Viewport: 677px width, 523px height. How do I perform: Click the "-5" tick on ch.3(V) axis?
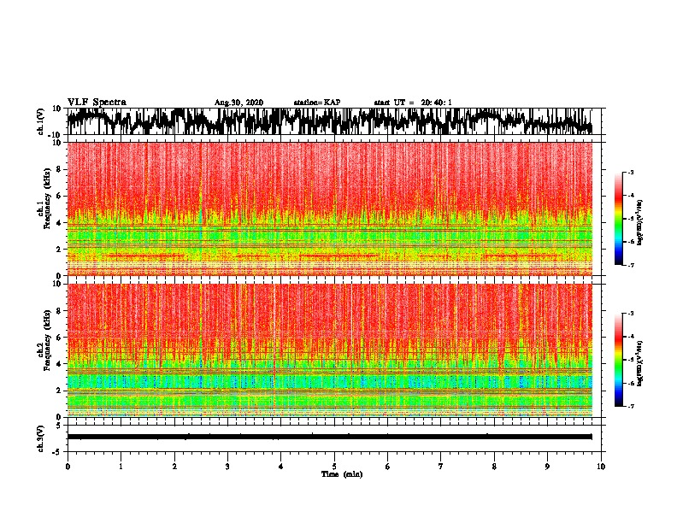click(x=56, y=452)
